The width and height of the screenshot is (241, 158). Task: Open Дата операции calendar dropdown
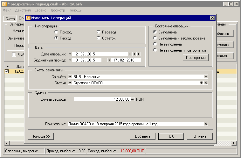pos(70,54)
